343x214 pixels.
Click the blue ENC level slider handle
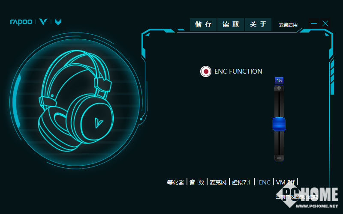point(279,124)
